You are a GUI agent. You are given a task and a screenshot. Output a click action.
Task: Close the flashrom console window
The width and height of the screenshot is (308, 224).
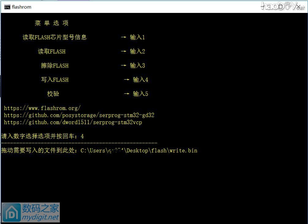click(x=298, y=7)
